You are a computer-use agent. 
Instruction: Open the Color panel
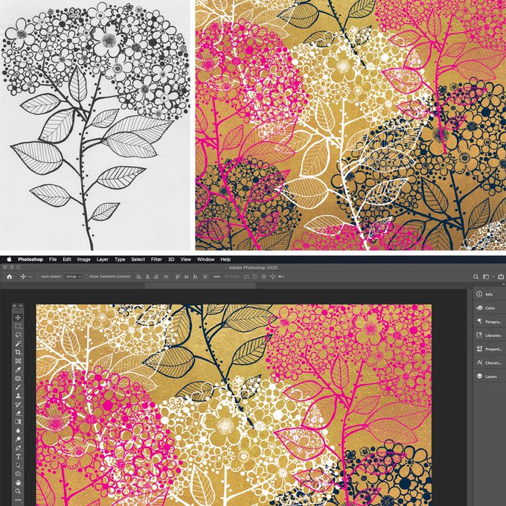pos(489,308)
